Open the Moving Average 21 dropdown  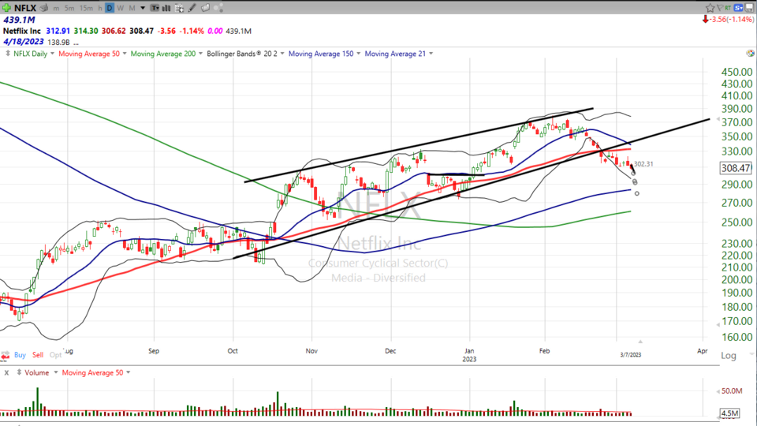431,54
